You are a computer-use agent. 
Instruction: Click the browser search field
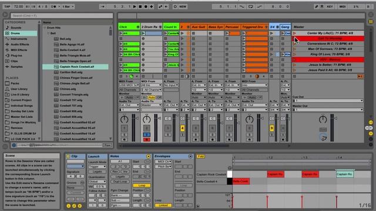62,16
